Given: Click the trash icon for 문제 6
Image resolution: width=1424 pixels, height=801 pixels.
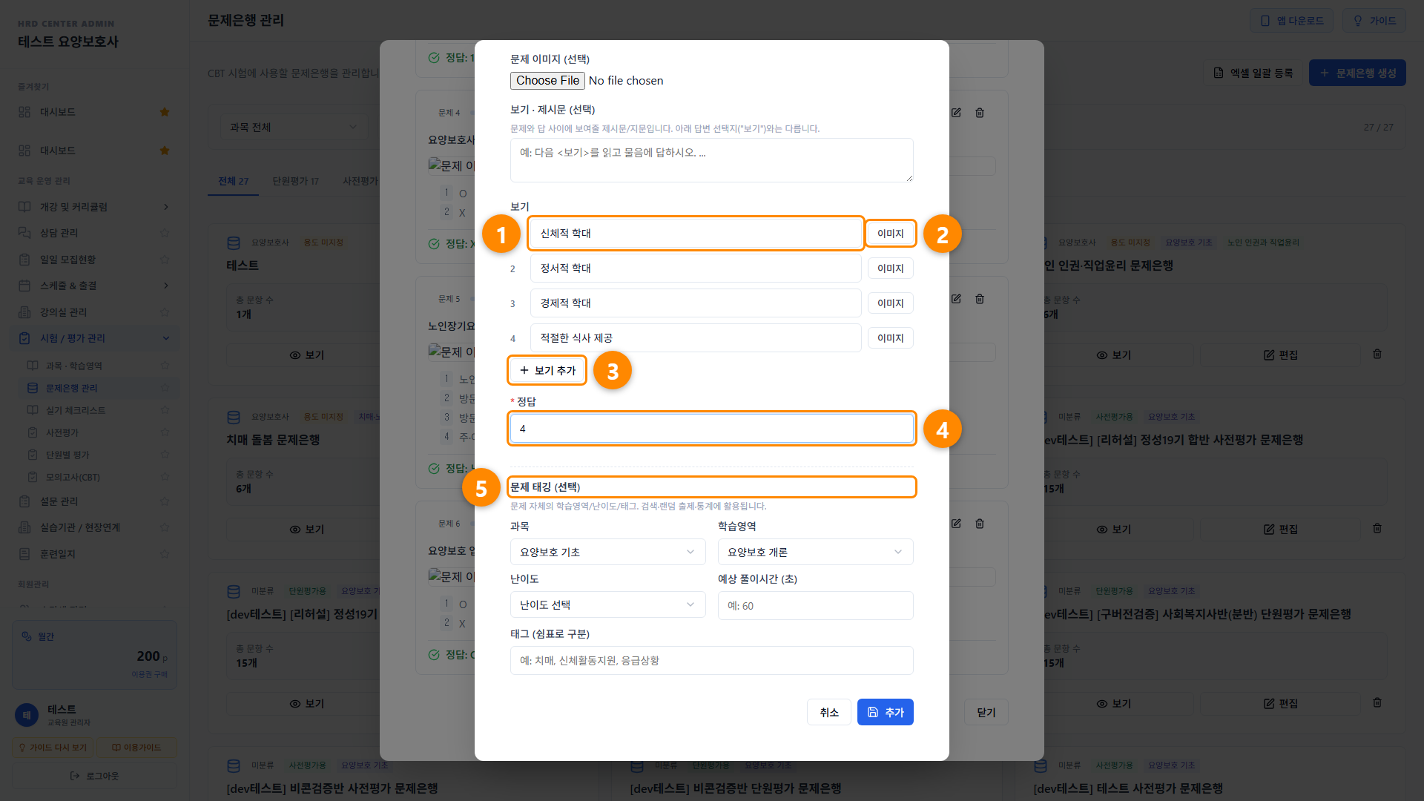Looking at the screenshot, I should click(980, 524).
